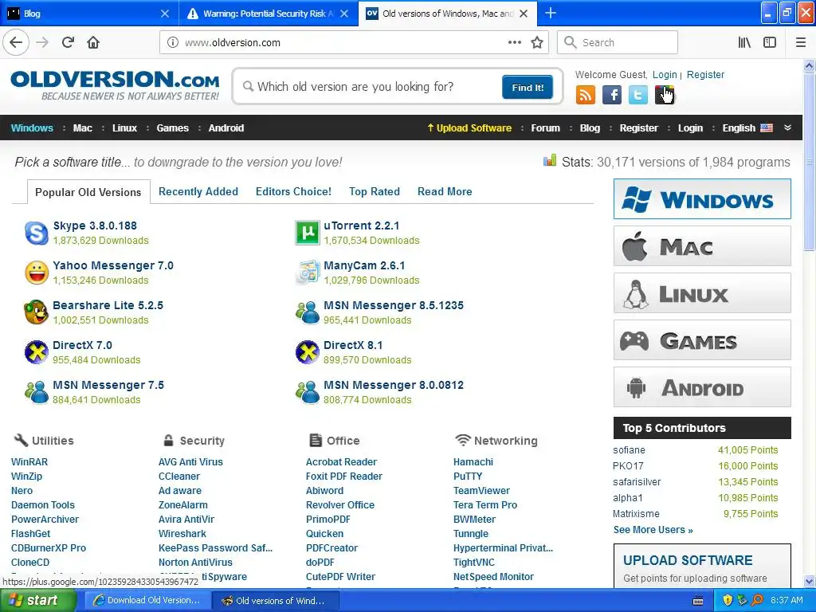816x612 pixels.
Task: Open Linux in the navigation bar
Action: pyautogui.click(x=125, y=128)
